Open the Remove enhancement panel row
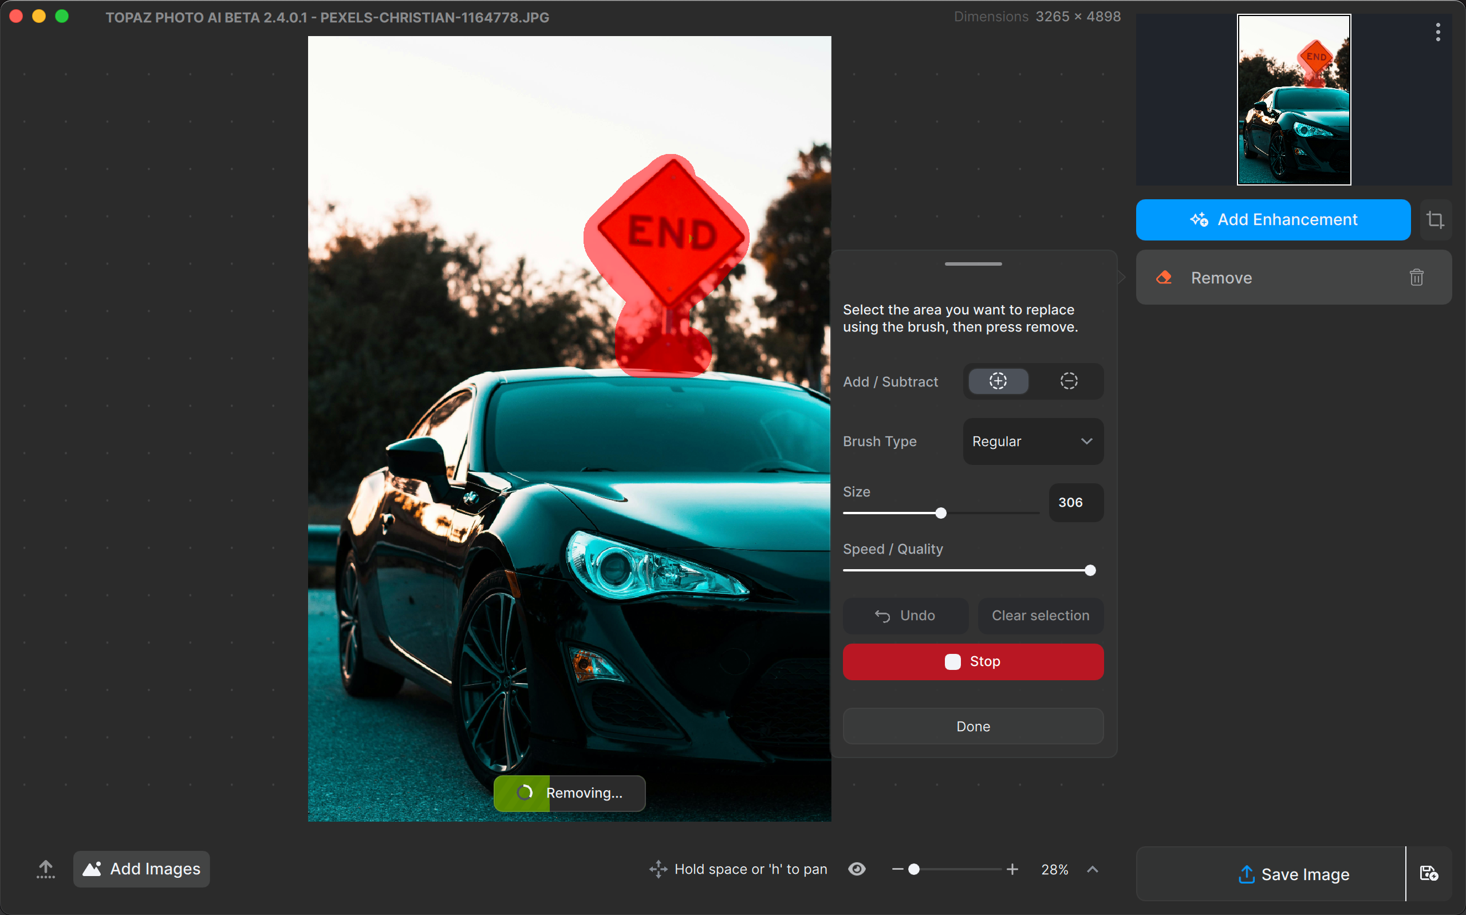Image resolution: width=1466 pixels, height=915 pixels. 1294,277
